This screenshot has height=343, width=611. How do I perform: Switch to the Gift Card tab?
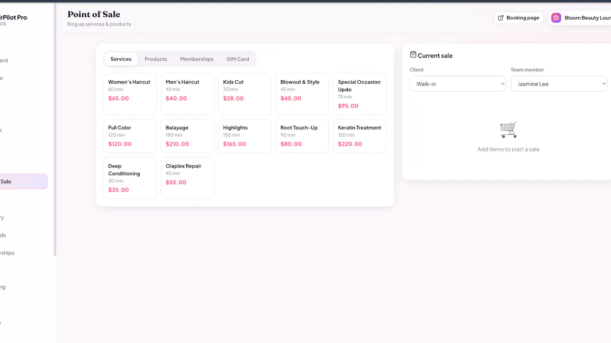pos(238,59)
